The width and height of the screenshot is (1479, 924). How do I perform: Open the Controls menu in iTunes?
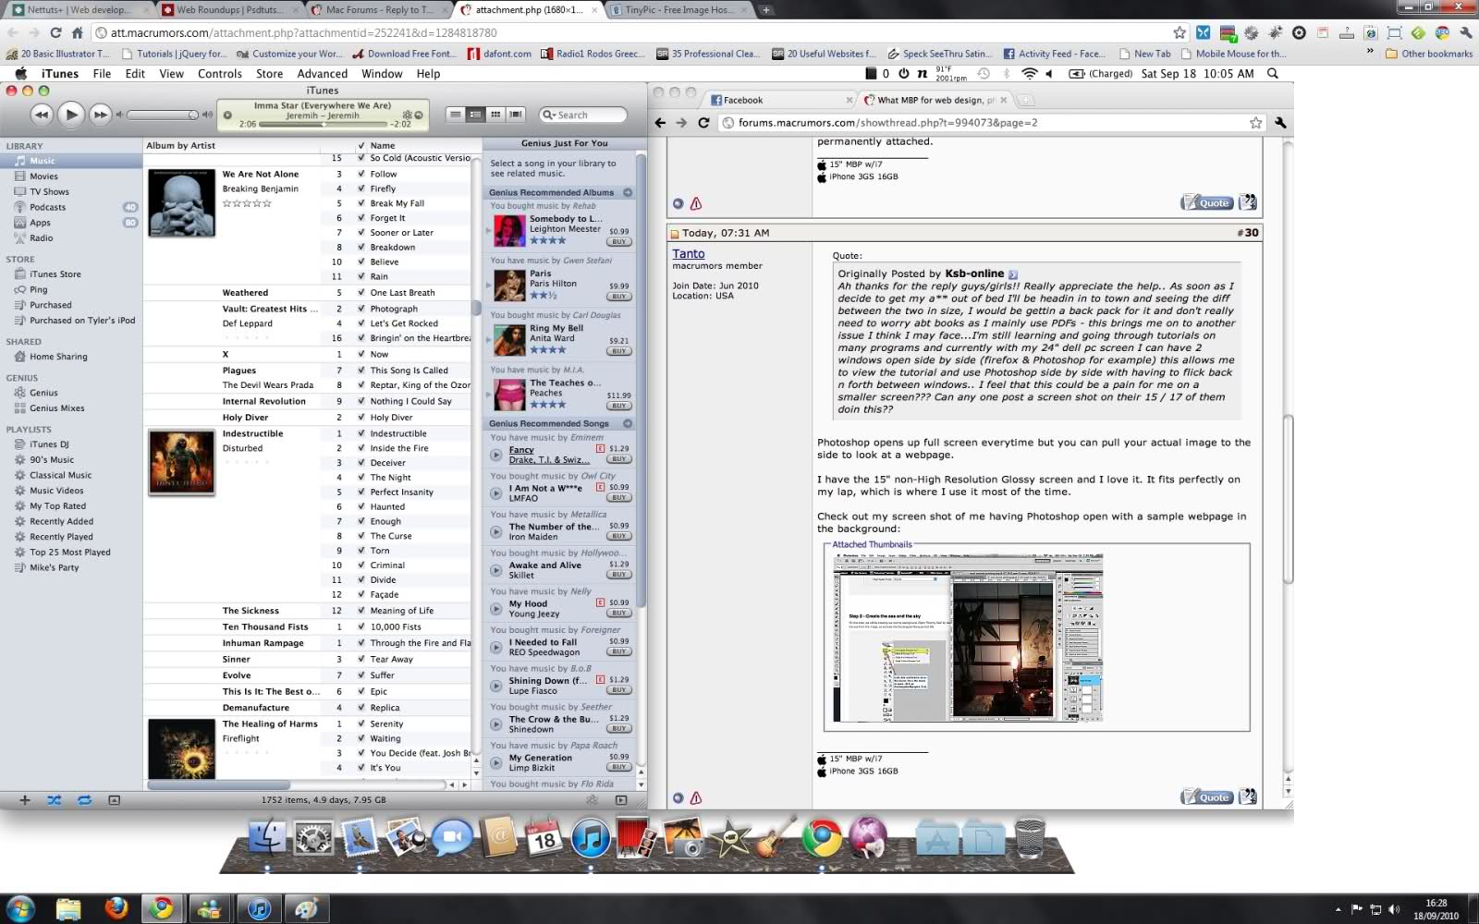[220, 74]
